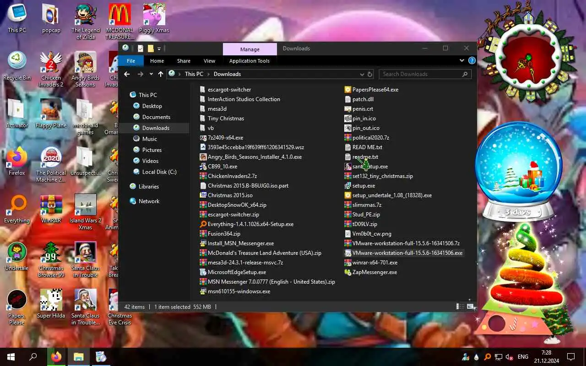Click the Manage contextual tab
The width and height of the screenshot is (586, 366).
coord(250,49)
